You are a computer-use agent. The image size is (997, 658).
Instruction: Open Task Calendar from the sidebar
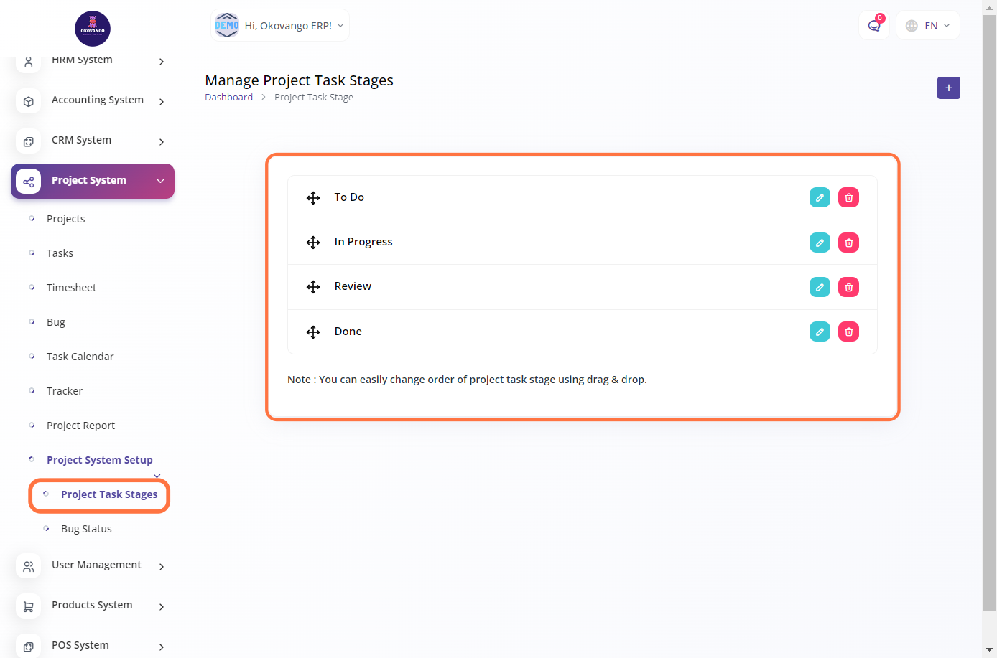[80, 357]
